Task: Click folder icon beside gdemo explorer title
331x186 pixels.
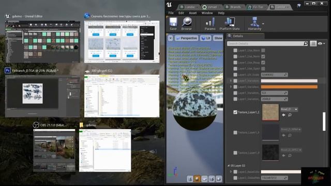Action: tap(82, 125)
